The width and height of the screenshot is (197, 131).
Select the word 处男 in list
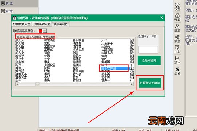(x=47, y=56)
